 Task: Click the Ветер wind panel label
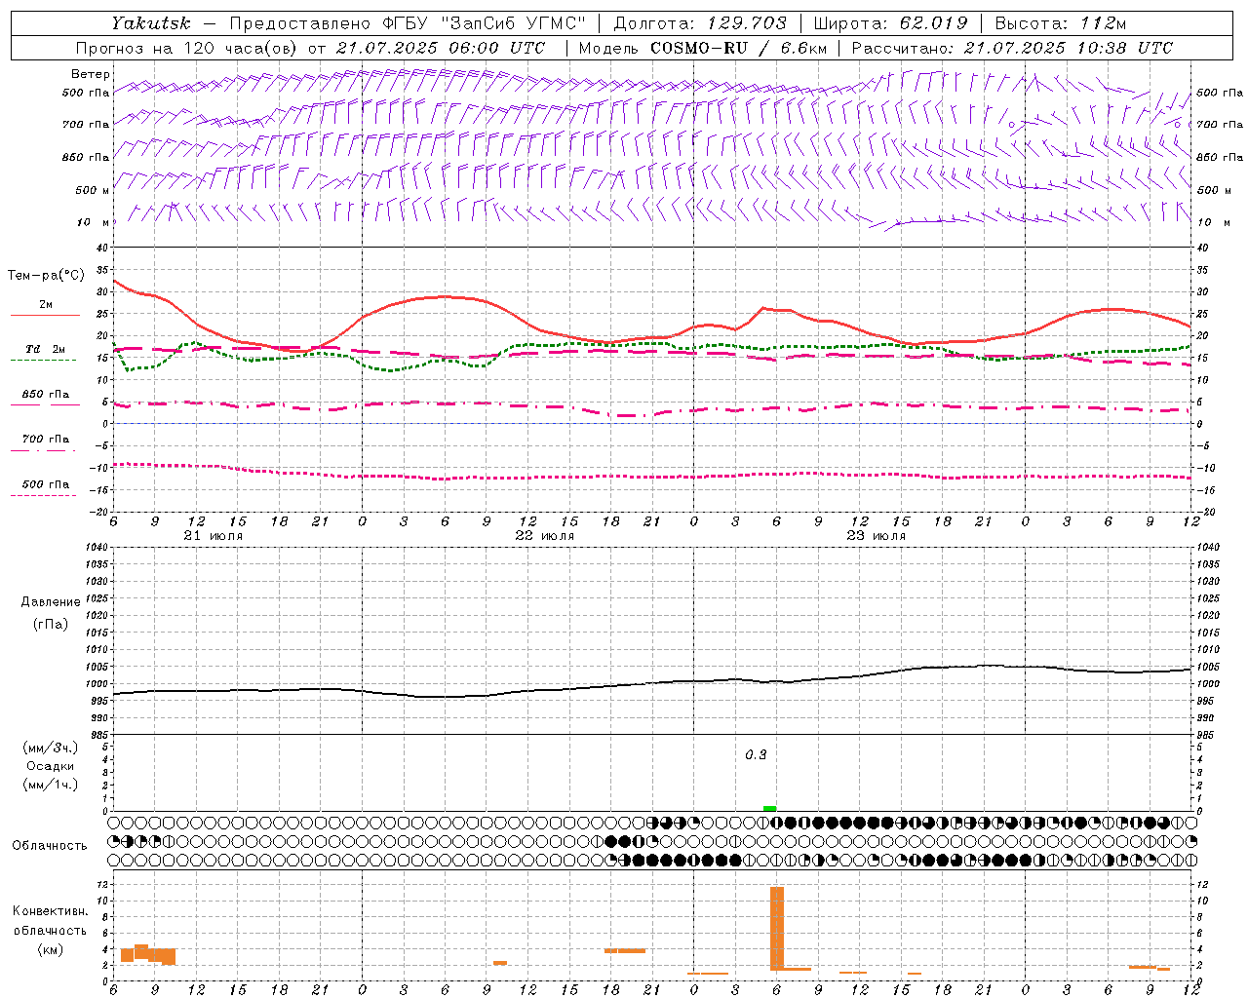pyautogui.click(x=90, y=74)
